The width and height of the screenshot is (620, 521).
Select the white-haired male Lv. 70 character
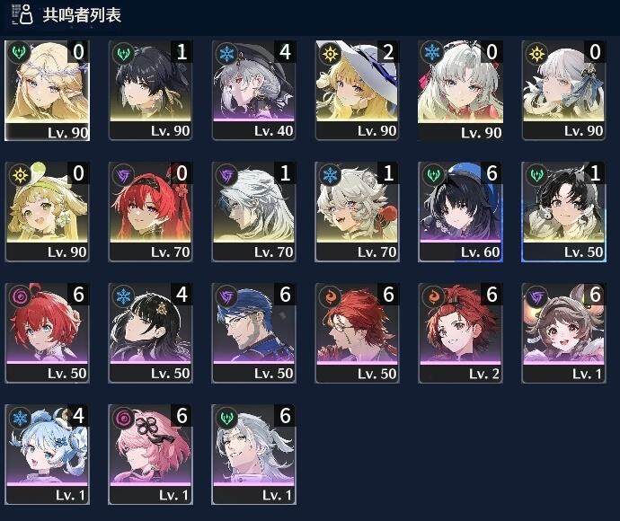(x=253, y=211)
